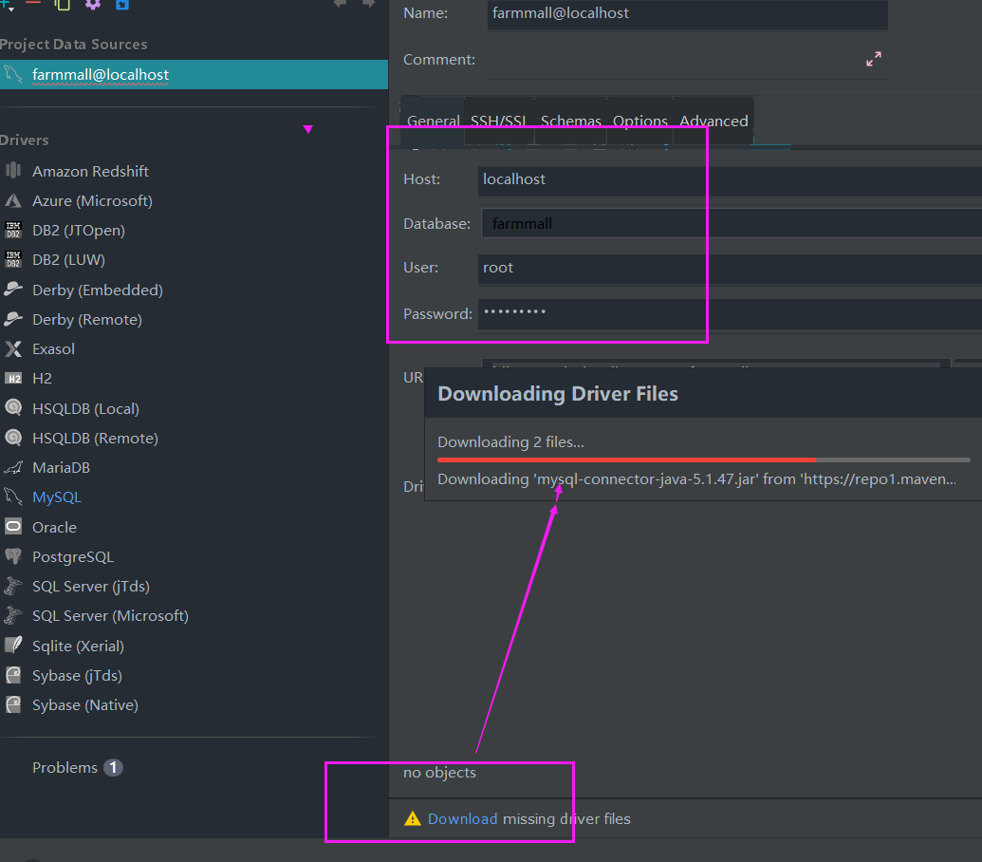Viewport: 982px width, 862px height.
Task: Click the red minus remove icon
Action: pyautogui.click(x=33, y=3)
